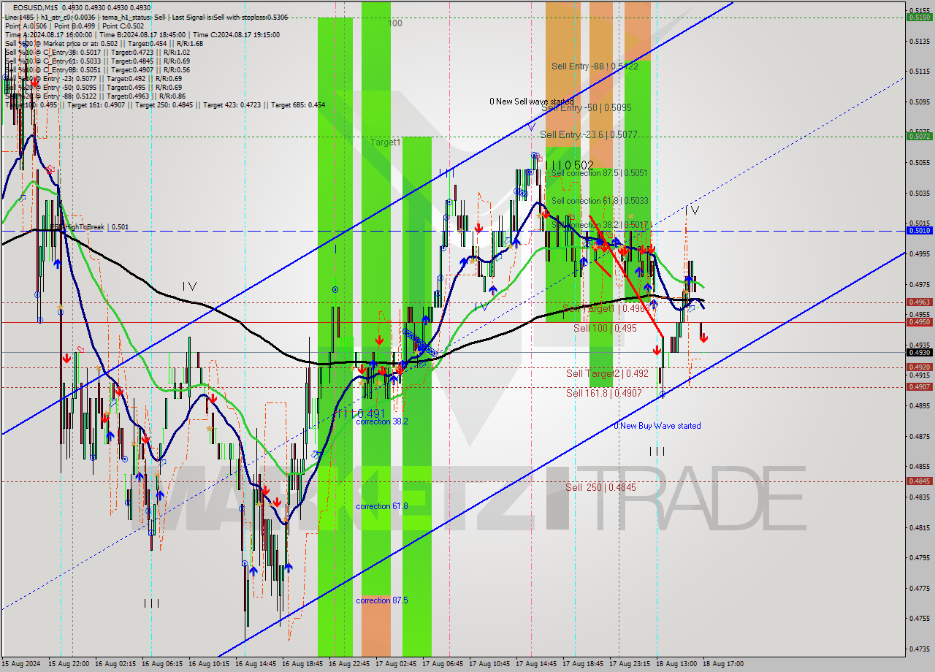Select 'Sell correction 87.5 | 0.5051' label
This screenshot has width=935, height=672.
tap(600, 173)
